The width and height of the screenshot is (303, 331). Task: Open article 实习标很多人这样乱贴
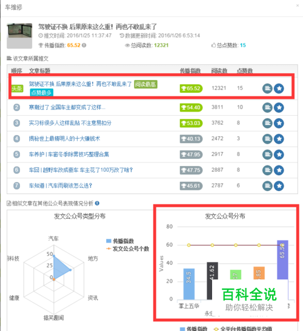tap(70, 123)
